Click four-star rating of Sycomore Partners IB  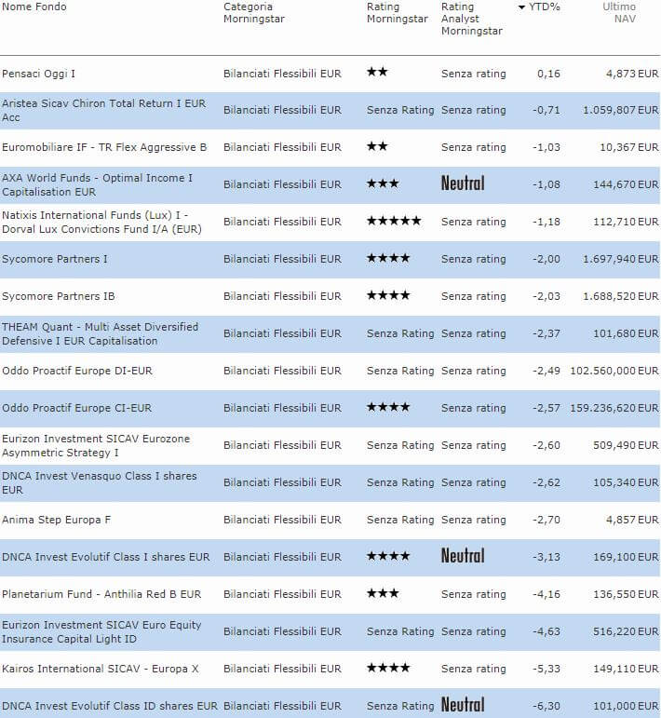tap(388, 295)
